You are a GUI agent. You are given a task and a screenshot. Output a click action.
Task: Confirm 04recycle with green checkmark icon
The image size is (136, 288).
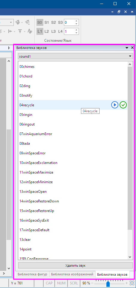click(123, 105)
